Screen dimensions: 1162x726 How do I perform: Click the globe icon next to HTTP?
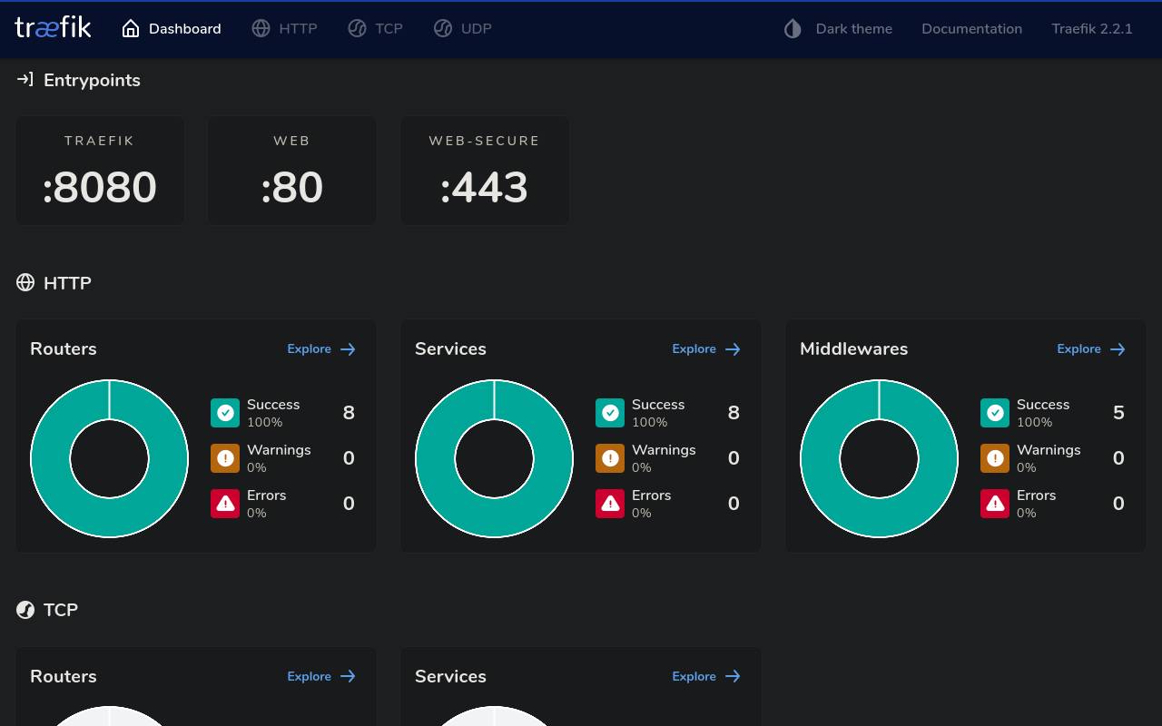coord(25,282)
